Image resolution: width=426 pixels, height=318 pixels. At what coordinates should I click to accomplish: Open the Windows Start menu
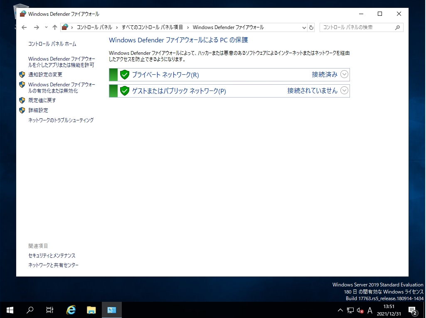[10, 310]
